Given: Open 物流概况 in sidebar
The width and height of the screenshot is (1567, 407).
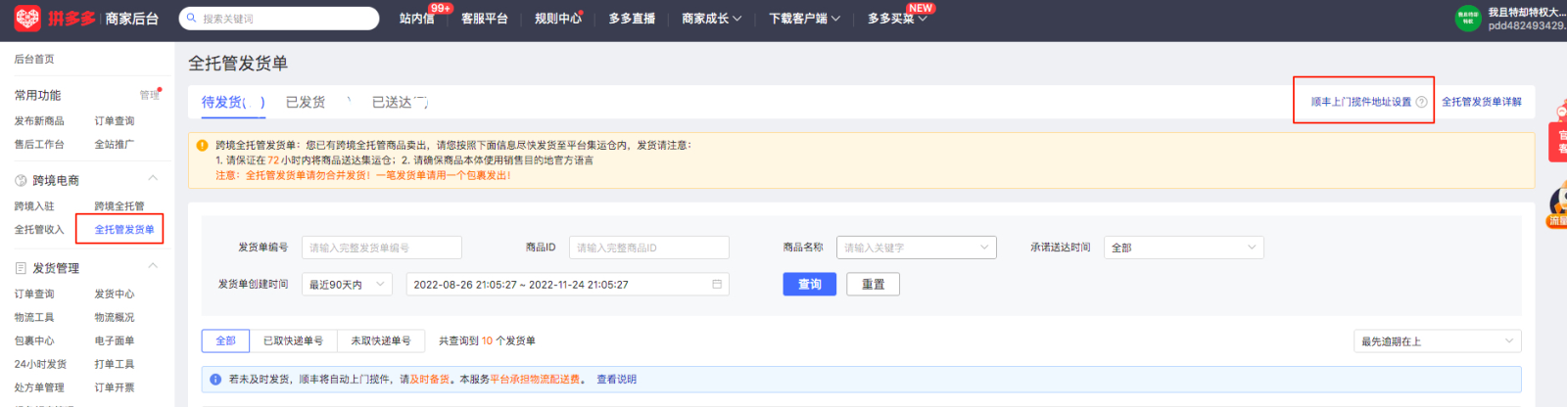Looking at the screenshot, I should tap(115, 317).
